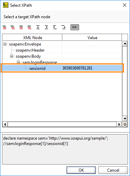Click the magnifier icon at the scrollbar corner
Viewport: 130px width, 176px height.
click(125, 124)
